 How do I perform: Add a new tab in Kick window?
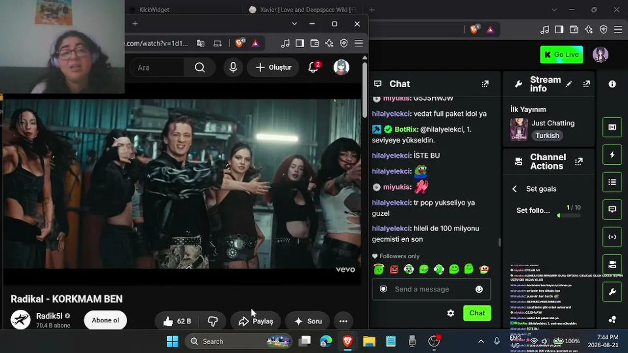[372, 10]
